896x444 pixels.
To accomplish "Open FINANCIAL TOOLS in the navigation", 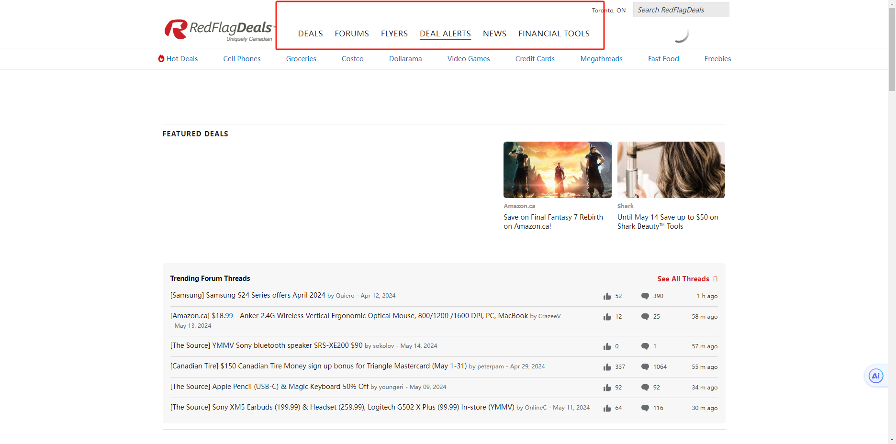I will [x=554, y=33].
